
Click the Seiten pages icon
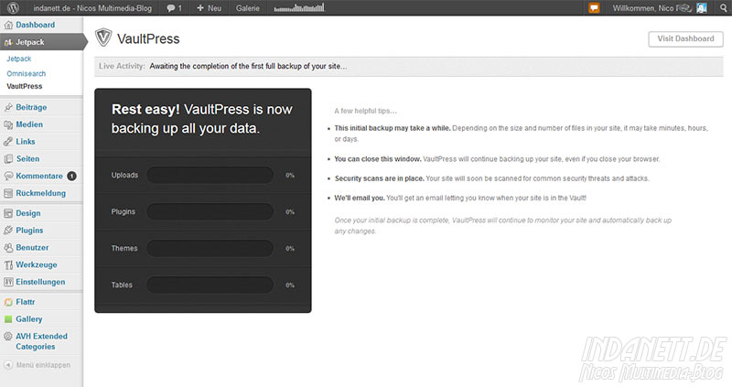(x=8, y=158)
